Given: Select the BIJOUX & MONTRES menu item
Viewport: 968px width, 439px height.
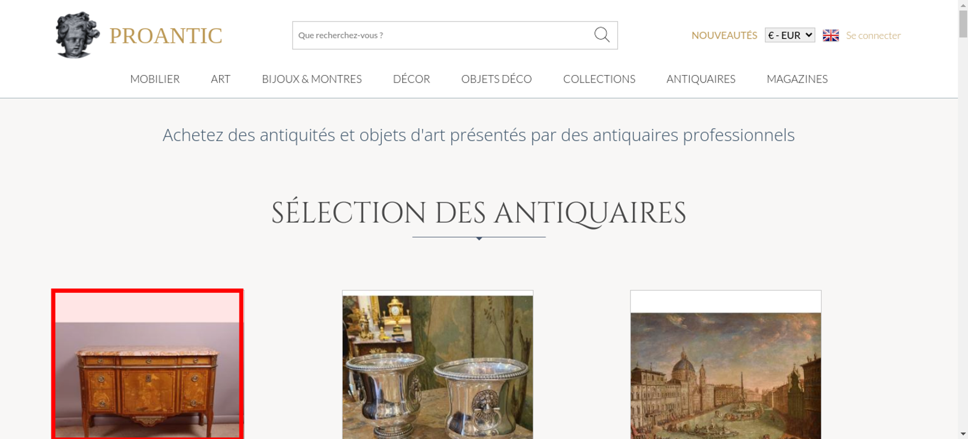Looking at the screenshot, I should (312, 79).
